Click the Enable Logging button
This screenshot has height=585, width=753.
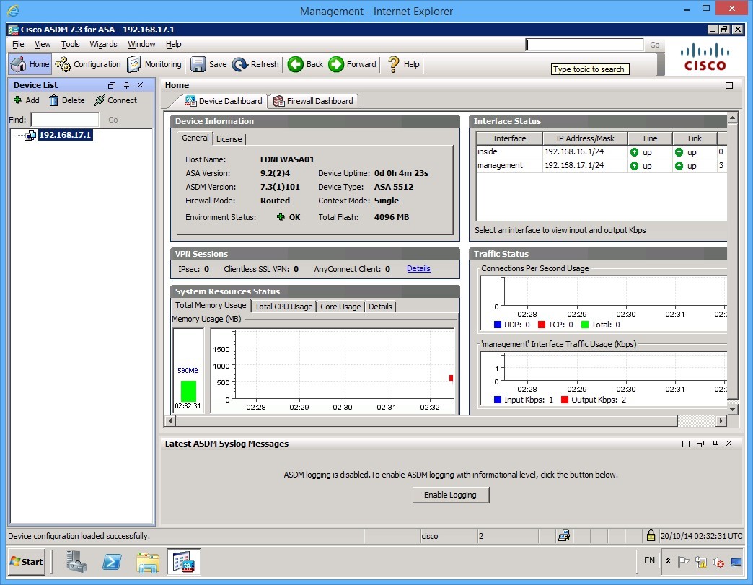[x=450, y=495]
